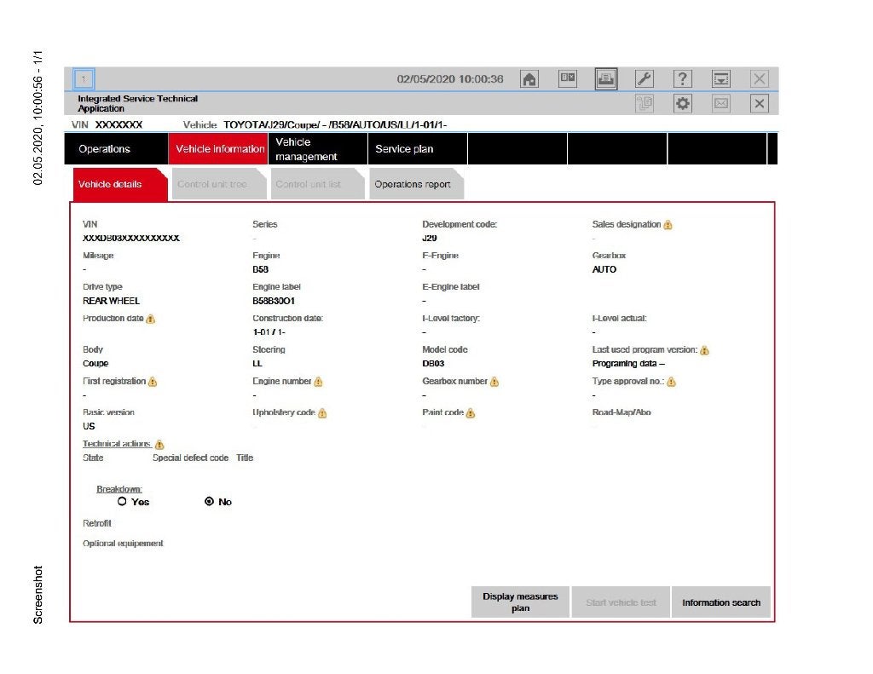Click warning icon beside First registration
This screenshot has height=674, width=873.
pyautogui.click(x=153, y=382)
